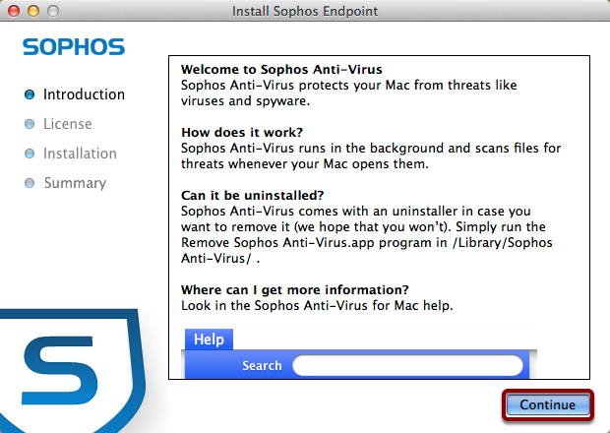Screen dimensions: 610x433
Task: Minimize the installer with yellow button
Action: [x=33, y=11]
